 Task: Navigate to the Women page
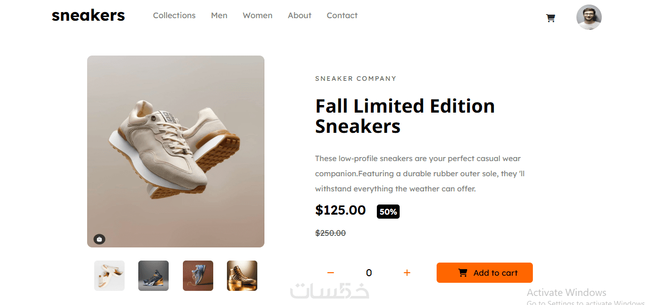[257, 16]
